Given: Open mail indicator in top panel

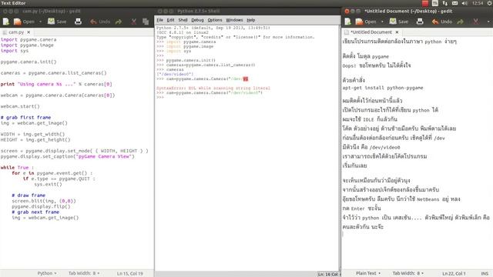Looking at the screenshot, I should [454, 3].
